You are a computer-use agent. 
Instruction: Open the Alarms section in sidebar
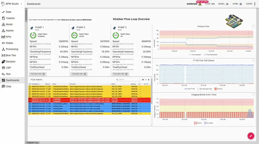point(8,30)
